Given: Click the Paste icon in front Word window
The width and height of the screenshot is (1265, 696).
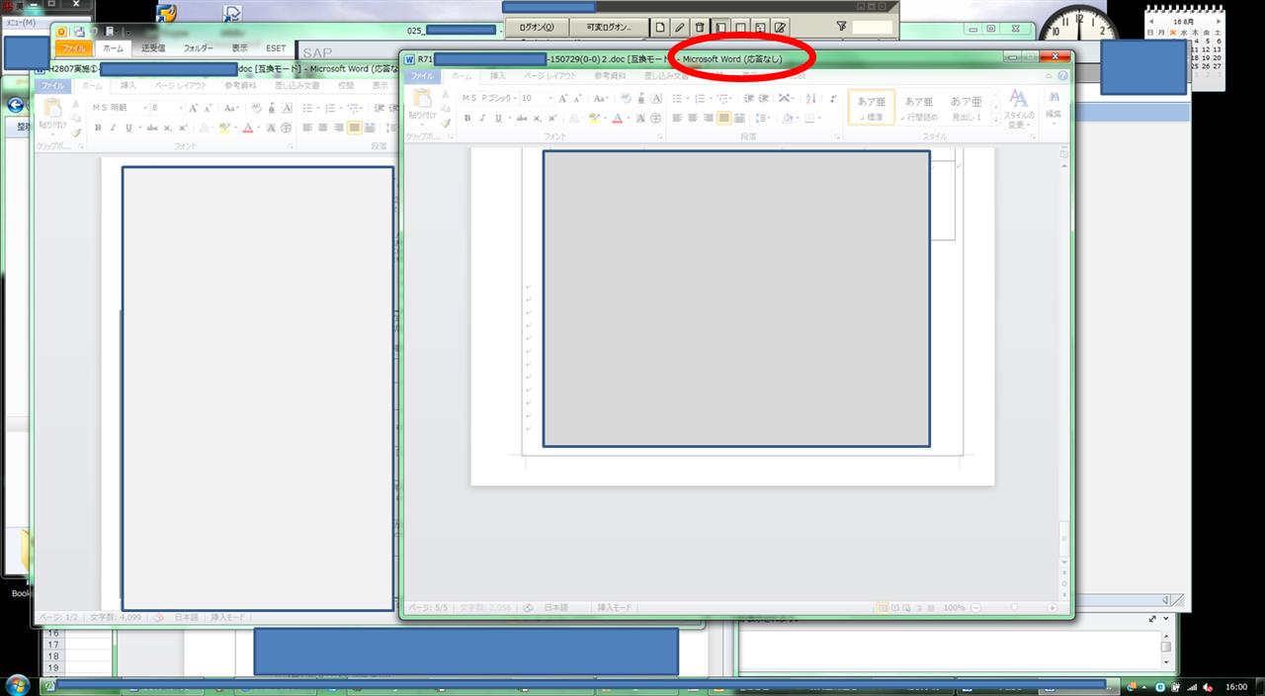Looking at the screenshot, I should [422, 99].
